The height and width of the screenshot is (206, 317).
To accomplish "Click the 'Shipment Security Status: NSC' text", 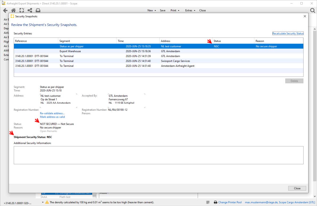I will pos(33,137).
